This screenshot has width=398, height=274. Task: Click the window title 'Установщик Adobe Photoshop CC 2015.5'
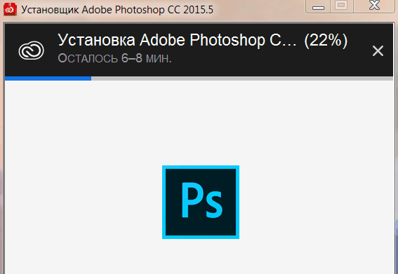pos(117,10)
